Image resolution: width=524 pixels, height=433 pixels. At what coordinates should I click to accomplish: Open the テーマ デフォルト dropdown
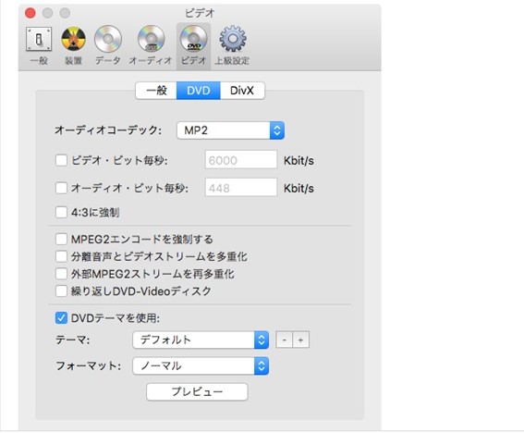(201, 340)
